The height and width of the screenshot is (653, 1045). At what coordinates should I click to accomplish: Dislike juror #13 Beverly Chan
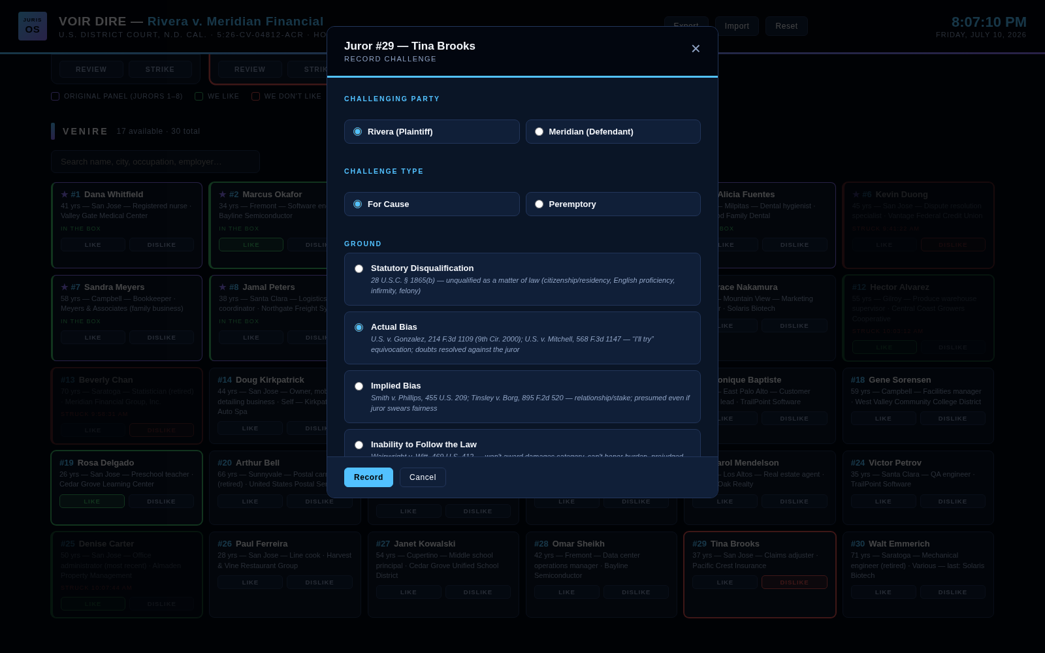tap(161, 430)
